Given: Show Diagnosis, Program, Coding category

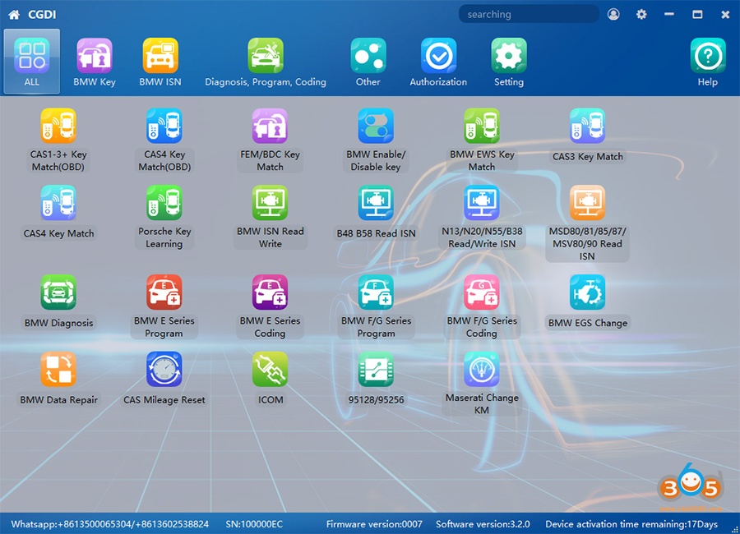Looking at the screenshot, I should pos(266,62).
